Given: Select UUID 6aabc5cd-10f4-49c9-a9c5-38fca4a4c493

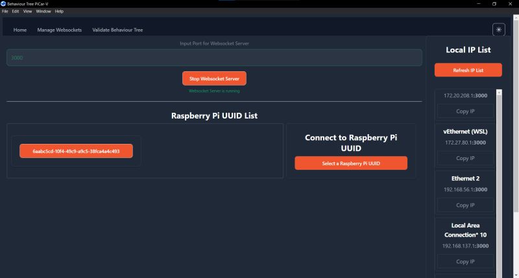Looking at the screenshot, I should (76, 151).
